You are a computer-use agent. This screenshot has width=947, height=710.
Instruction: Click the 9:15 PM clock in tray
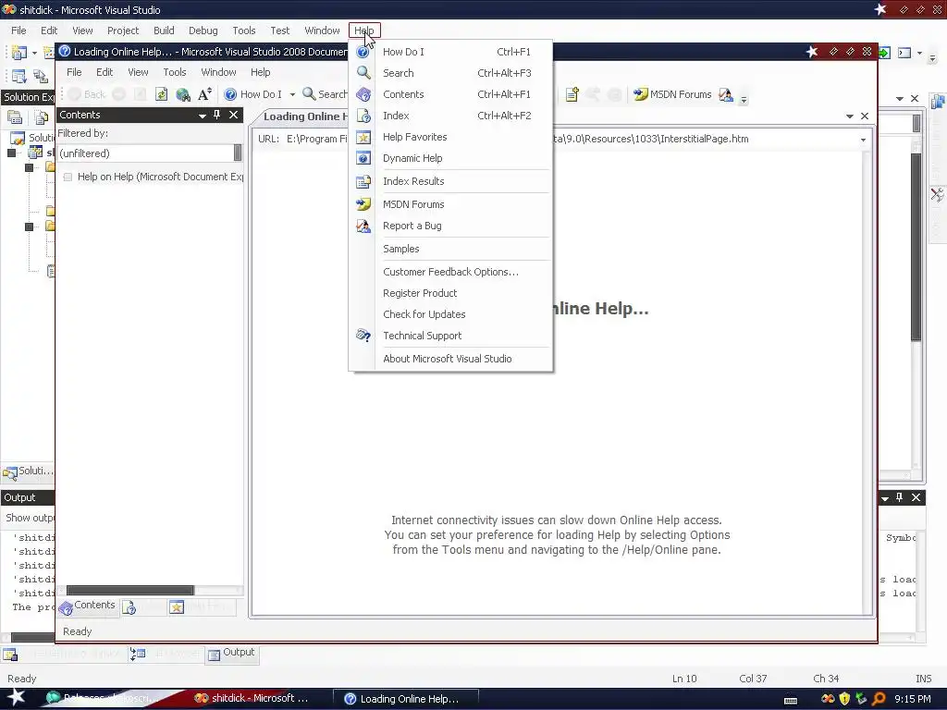[x=913, y=699]
